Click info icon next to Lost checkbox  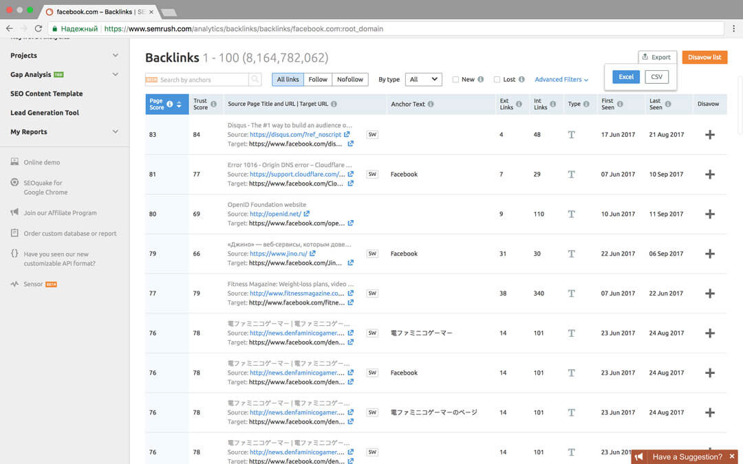tap(521, 80)
